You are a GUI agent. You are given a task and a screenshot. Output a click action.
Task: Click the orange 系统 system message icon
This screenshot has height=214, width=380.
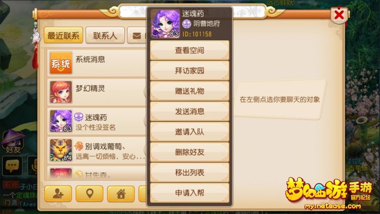pyautogui.click(x=61, y=63)
